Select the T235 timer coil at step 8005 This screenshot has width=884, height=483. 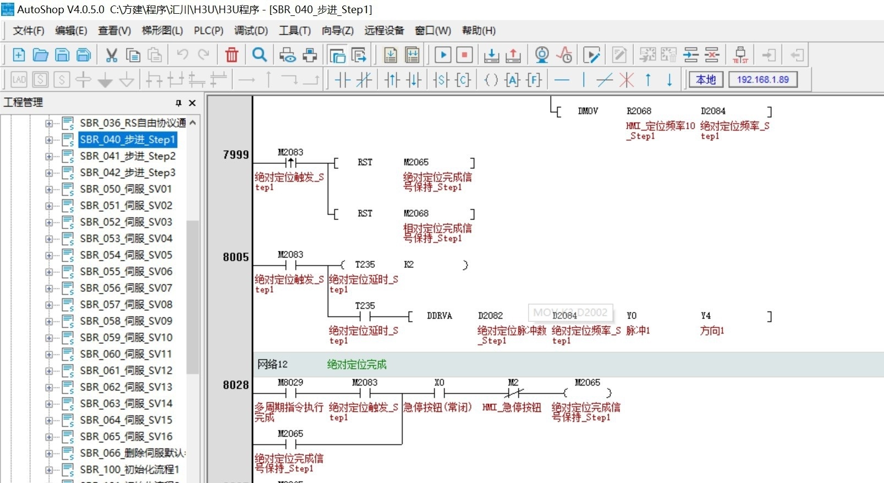coord(365,265)
